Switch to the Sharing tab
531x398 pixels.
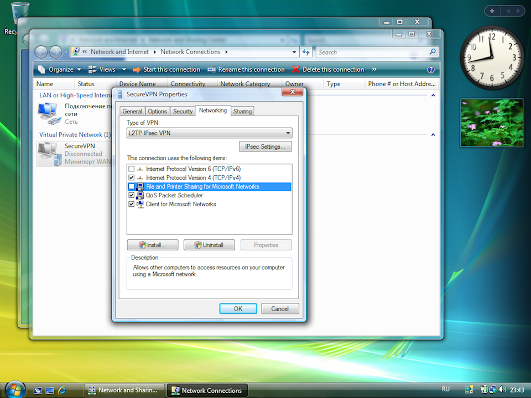click(x=242, y=111)
